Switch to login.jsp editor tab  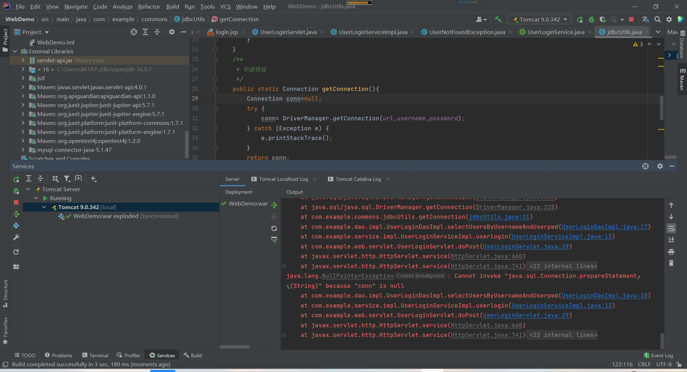226,32
